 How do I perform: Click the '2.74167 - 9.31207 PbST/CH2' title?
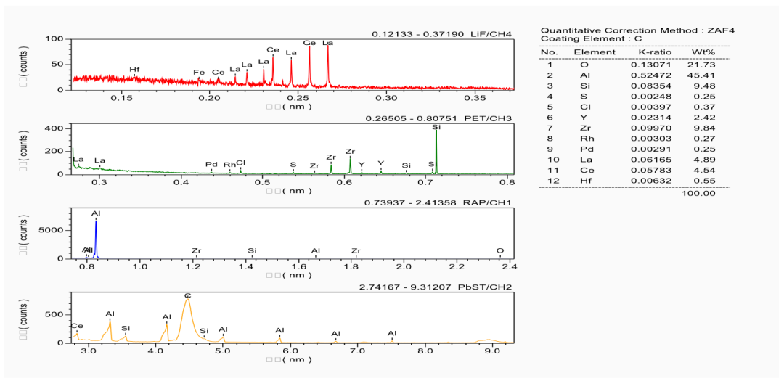click(436, 287)
